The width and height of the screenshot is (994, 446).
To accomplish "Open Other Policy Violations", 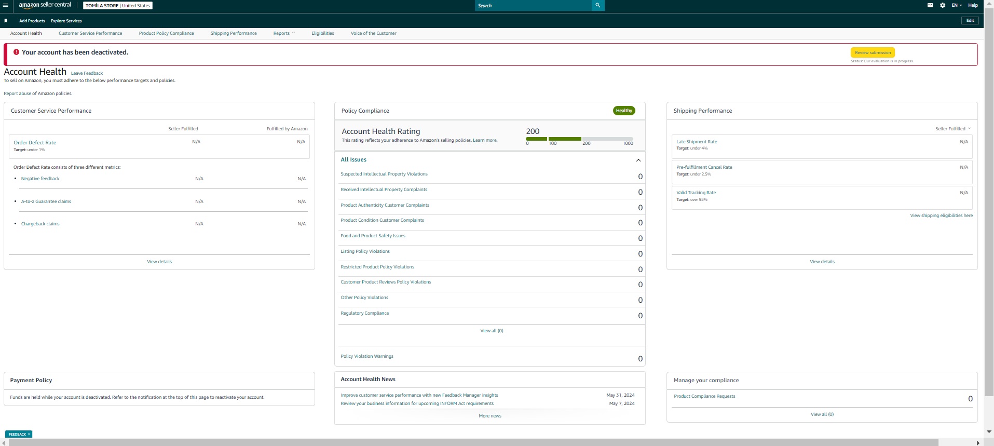I will pos(364,298).
